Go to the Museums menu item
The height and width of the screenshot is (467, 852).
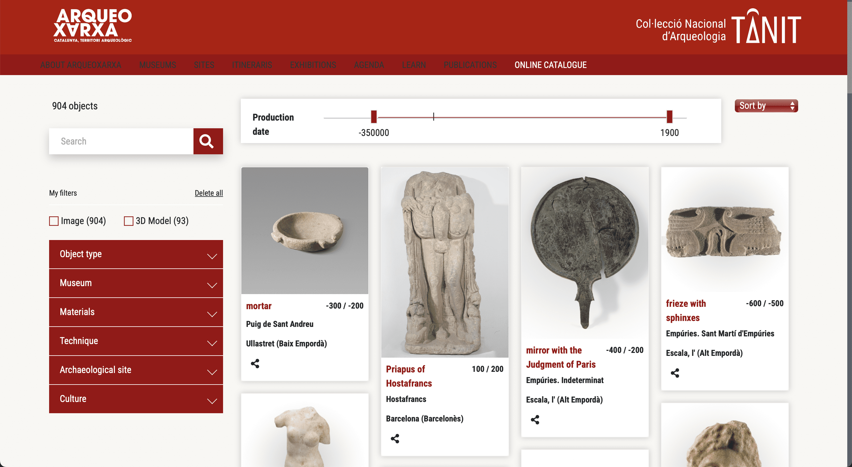pos(157,65)
